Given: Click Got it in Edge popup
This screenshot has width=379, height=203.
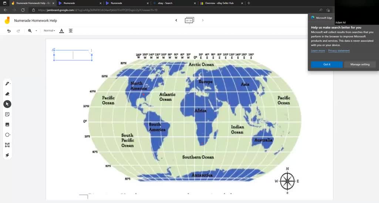Looking at the screenshot, I should [327, 64].
